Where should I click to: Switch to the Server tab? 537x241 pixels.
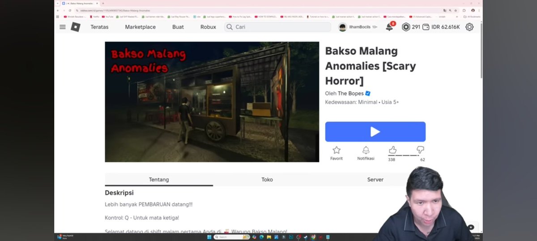pos(375,179)
